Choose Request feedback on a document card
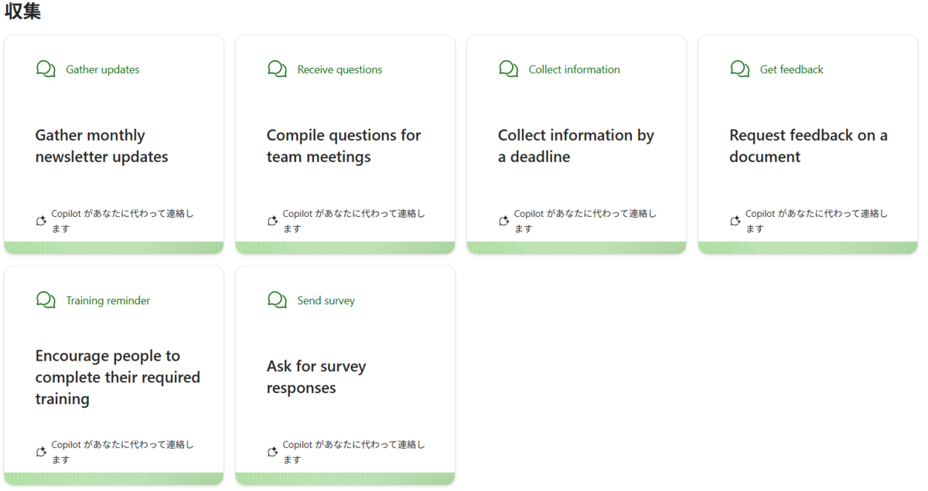Image resolution: width=928 pixels, height=491 pixels. [x=807, y=144]
